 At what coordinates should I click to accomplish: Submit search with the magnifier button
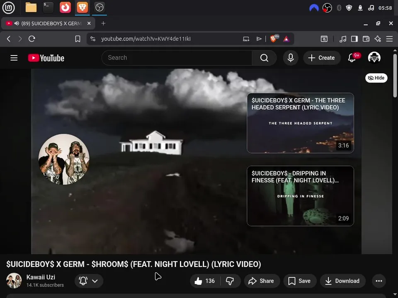point(264,58)
